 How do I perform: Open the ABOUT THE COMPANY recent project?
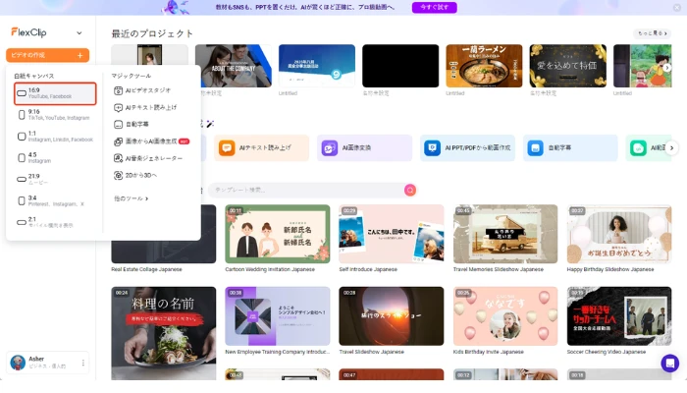click(x=234, y=66)
